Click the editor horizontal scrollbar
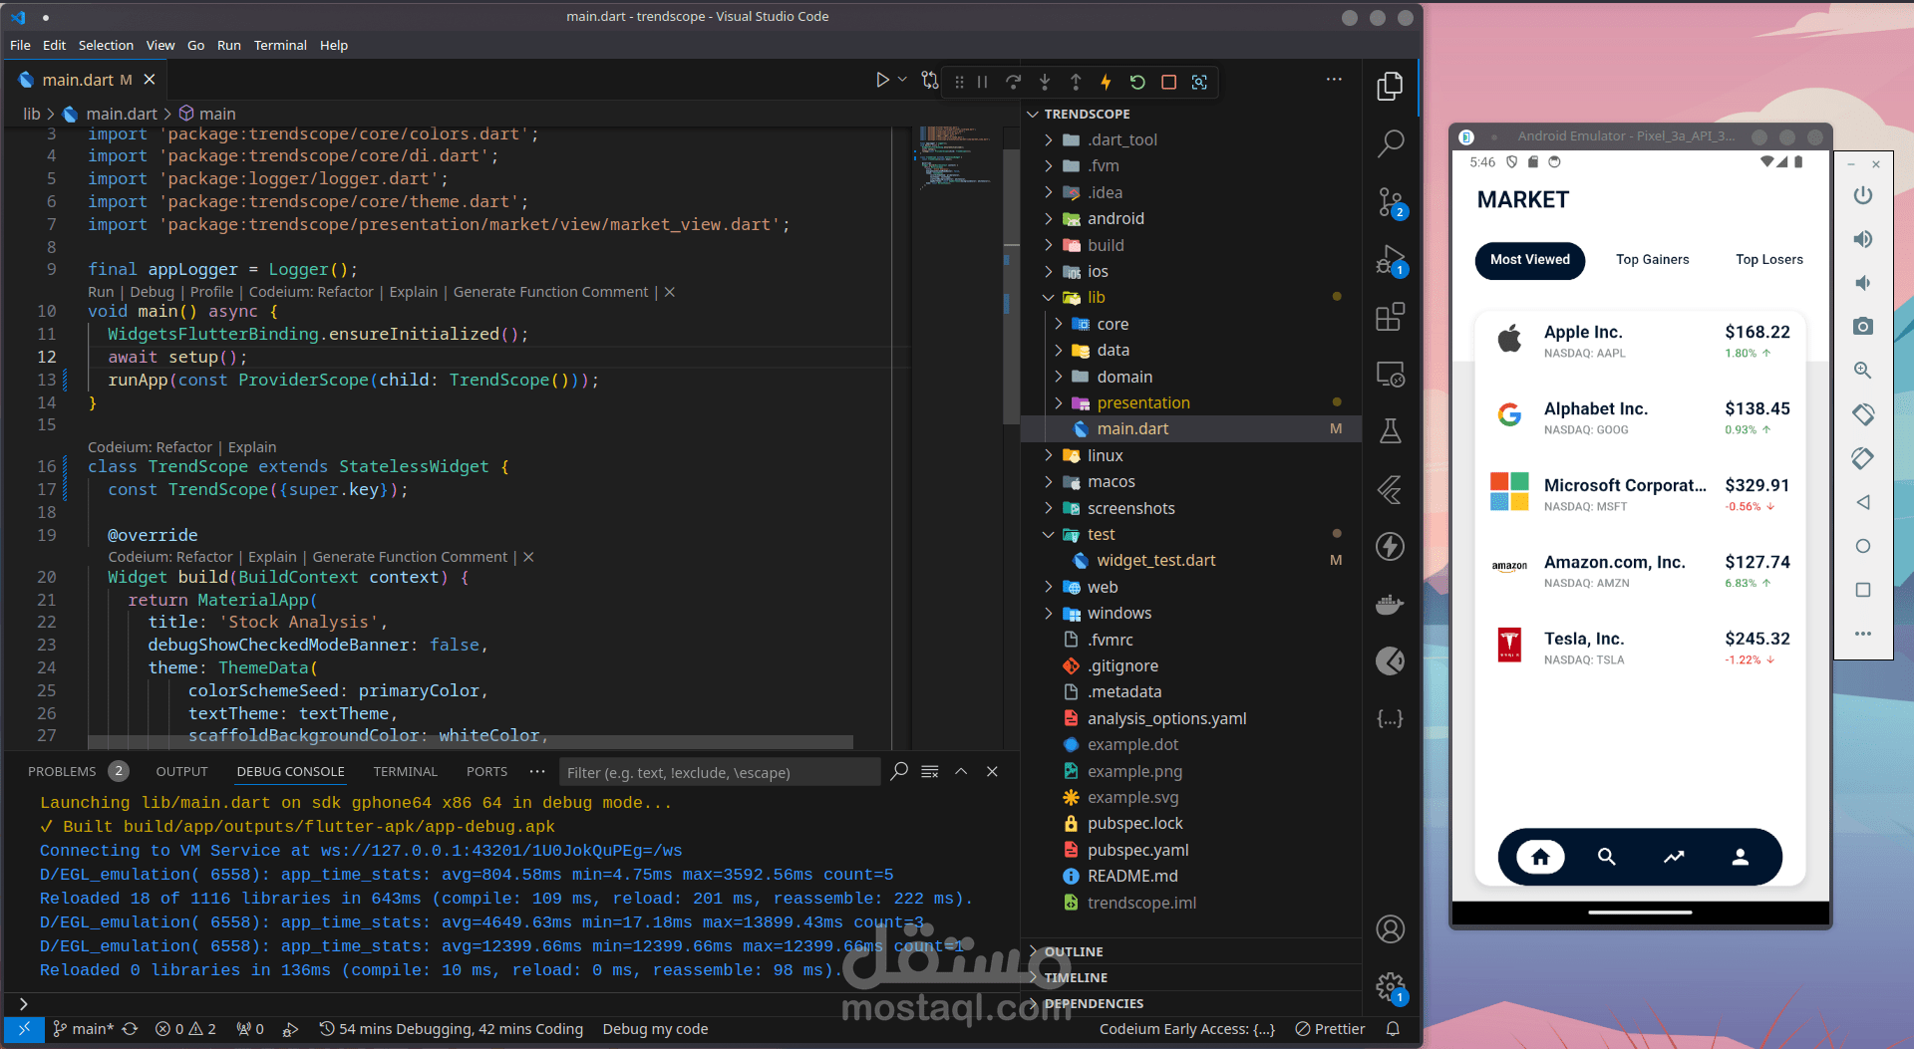1914x1049 pixels. (470, 742)
